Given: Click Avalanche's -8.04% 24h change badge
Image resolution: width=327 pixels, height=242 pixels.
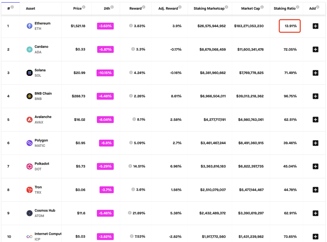Looking at the screenshot, I should (x=105, y=120).
